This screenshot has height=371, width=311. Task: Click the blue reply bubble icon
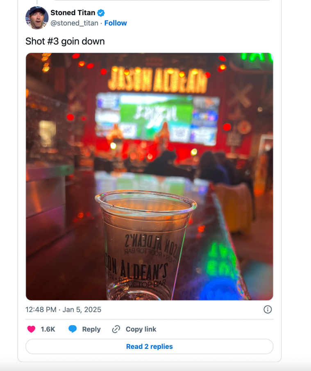coord(73,329)
